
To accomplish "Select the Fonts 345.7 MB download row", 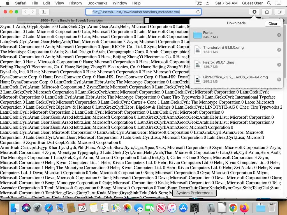I will pyautogui.click(x=236, y=35).
